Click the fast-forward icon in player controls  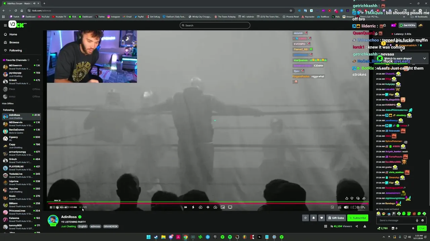(x=185, y=207)
